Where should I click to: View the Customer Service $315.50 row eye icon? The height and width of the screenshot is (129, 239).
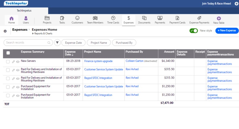18,70
